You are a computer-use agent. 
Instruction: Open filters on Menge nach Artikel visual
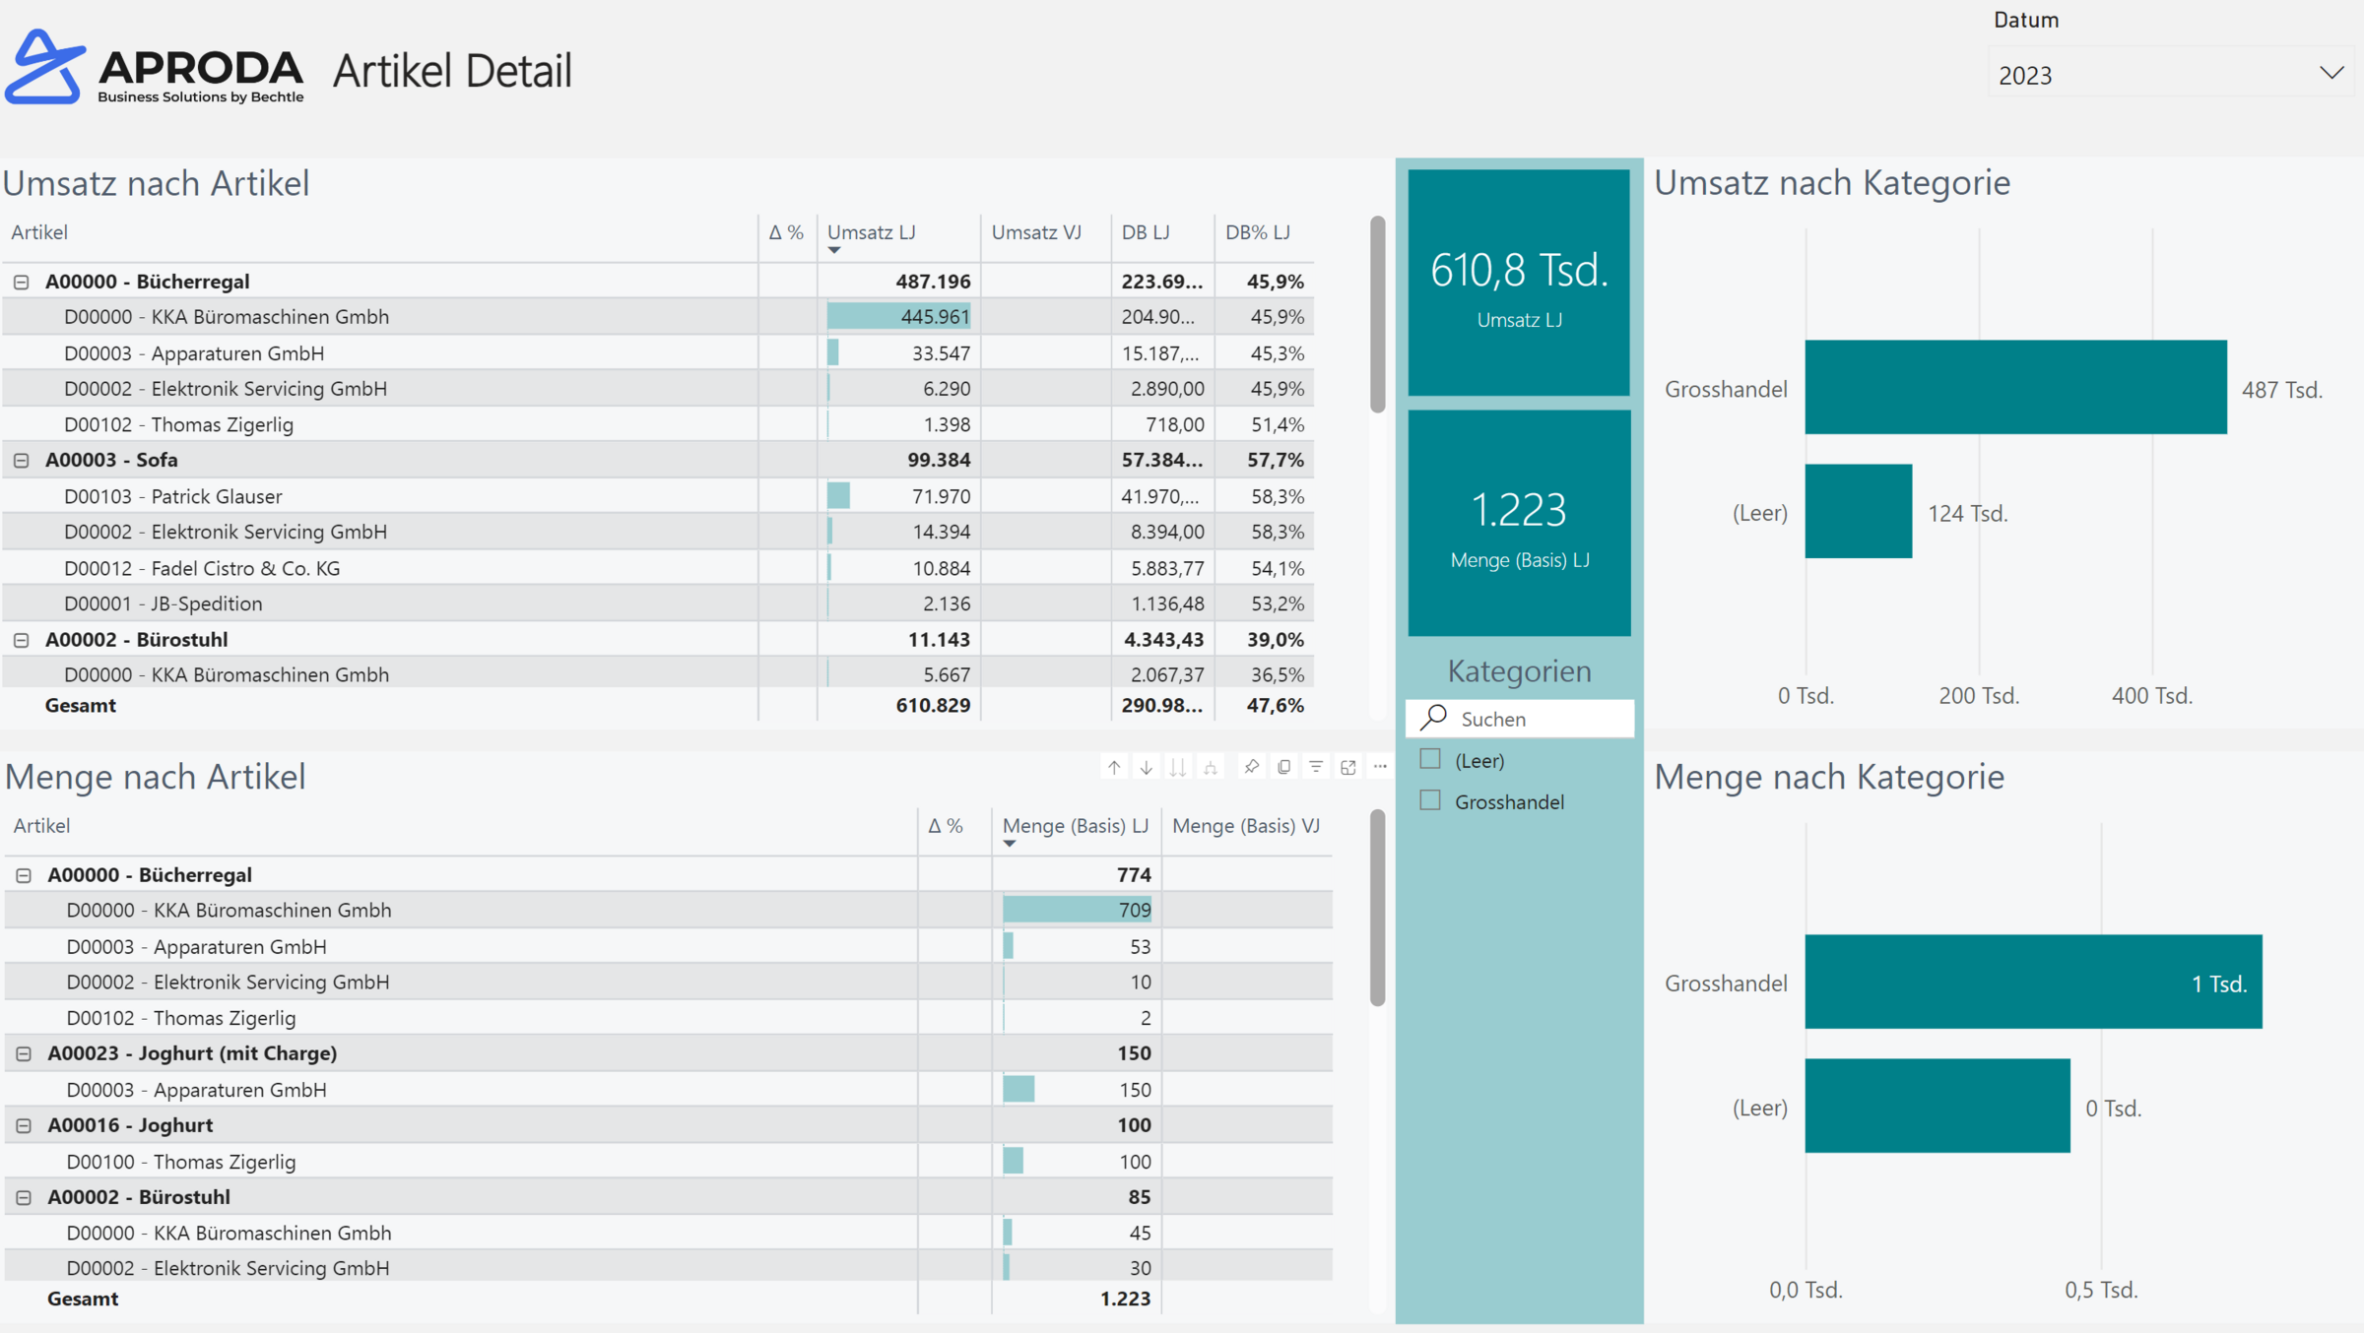pyautogui.click(x=1316, y=766)
